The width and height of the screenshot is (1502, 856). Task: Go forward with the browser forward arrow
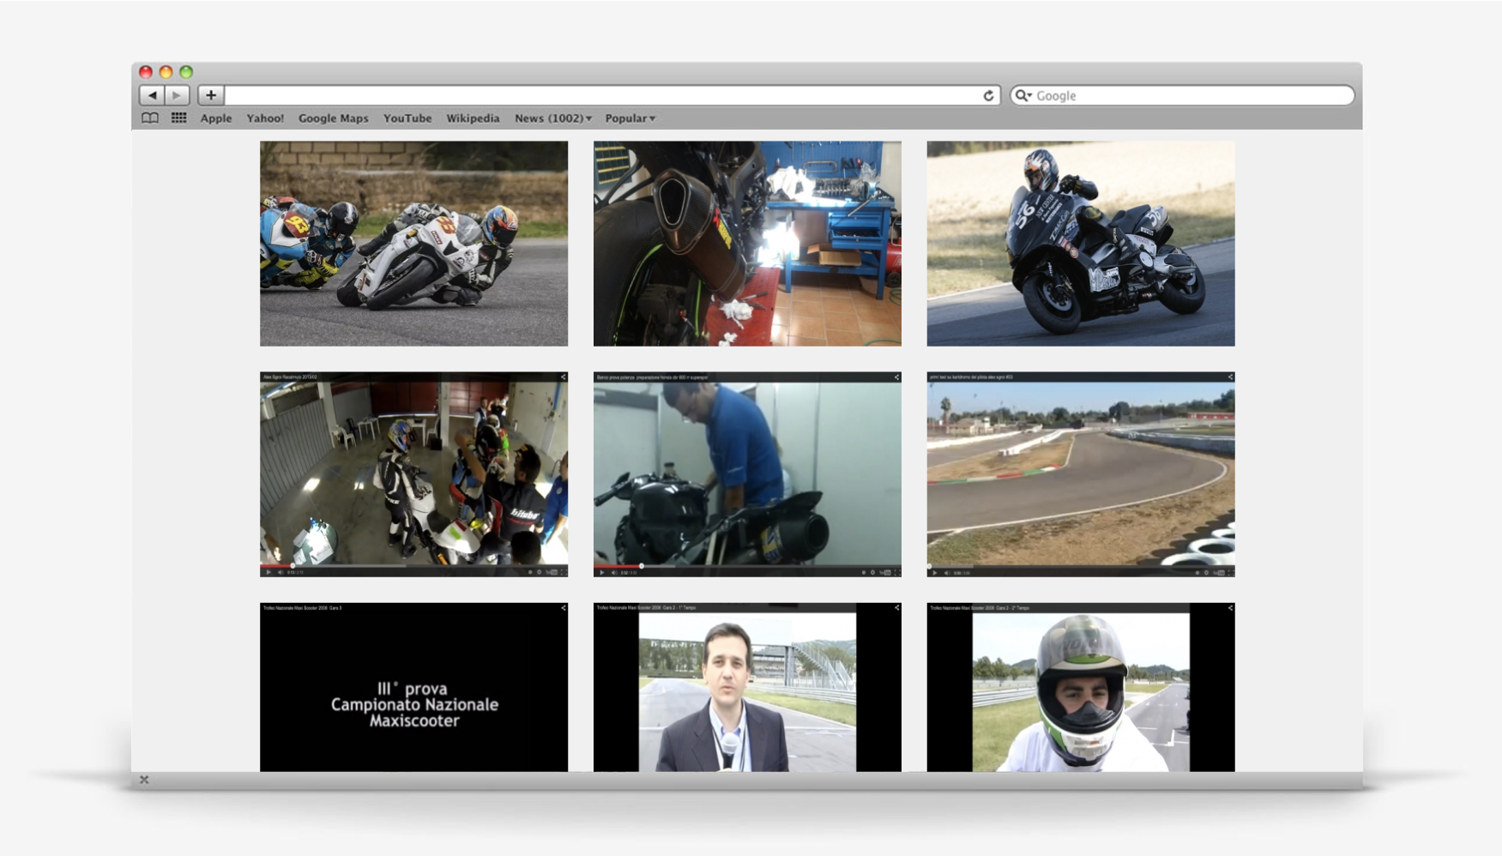[x=177, y=95]
